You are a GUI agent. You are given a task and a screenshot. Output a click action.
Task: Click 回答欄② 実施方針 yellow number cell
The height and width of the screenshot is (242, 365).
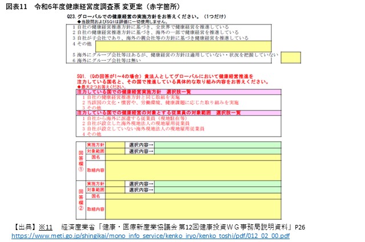pos(115,184)
